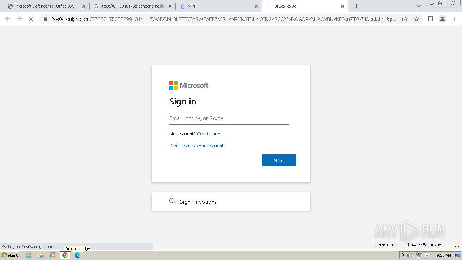The width and height of the screenshot is (462, 260).
Task: Open Can't access your account link
Action: point(197,146)
